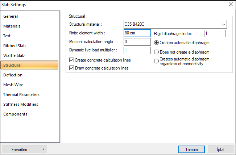Switch to the Materials section
Screen dimensions: 236x155
[12, 26]
